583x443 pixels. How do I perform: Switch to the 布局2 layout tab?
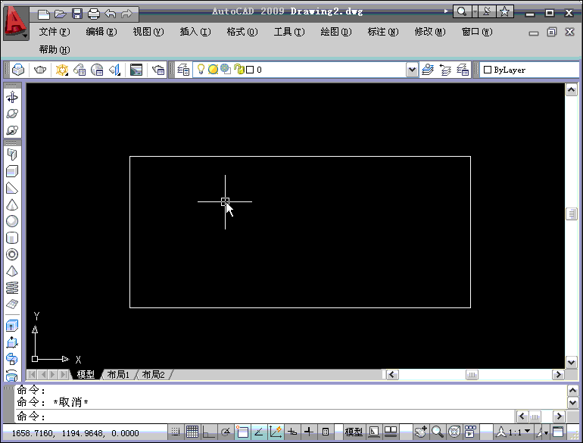tap(153, 375)
